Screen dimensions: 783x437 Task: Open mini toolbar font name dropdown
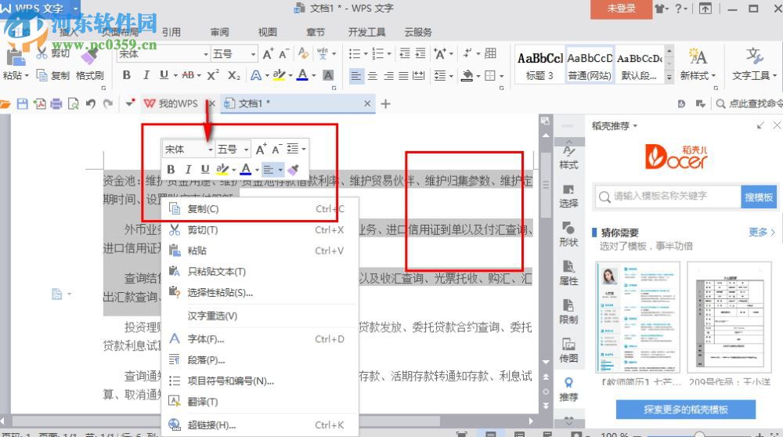[210, 149]
